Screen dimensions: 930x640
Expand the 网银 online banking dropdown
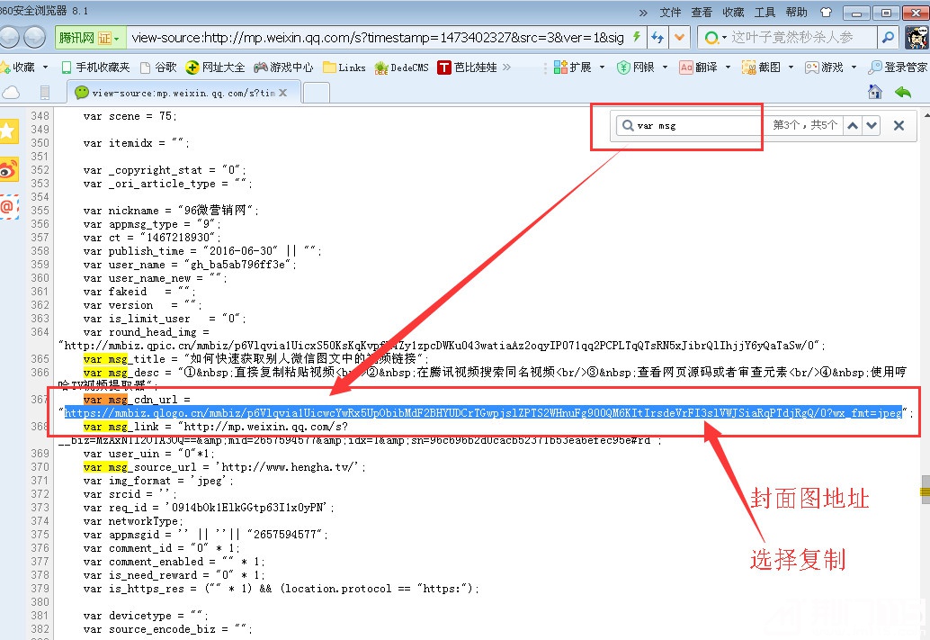pos(665,68)
